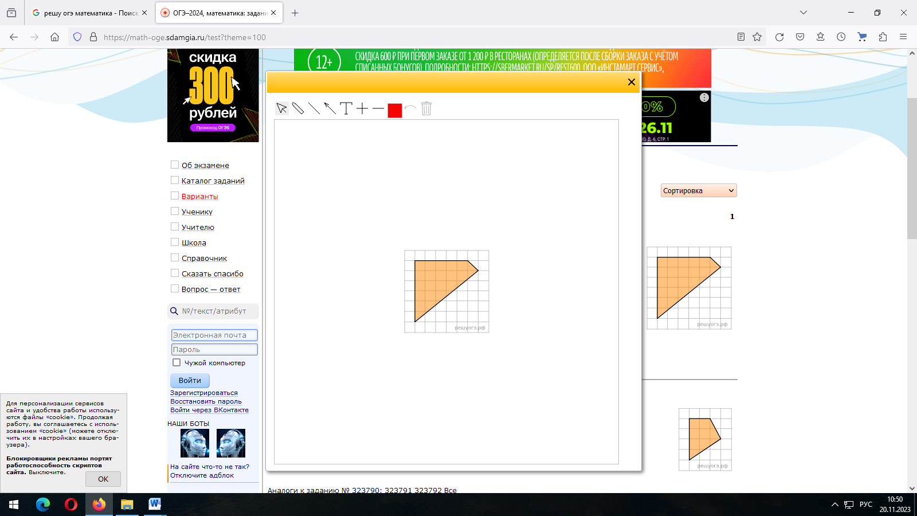
Task: Open Microsoft Edge from taskbar
Action: 43,505
